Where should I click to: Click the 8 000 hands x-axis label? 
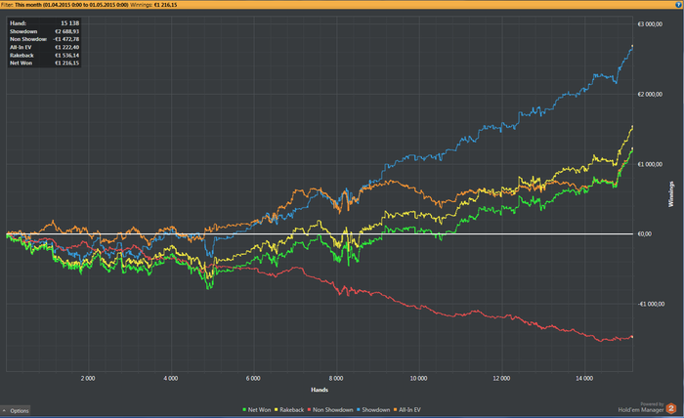pyautogui.click(x=336, y=378)
